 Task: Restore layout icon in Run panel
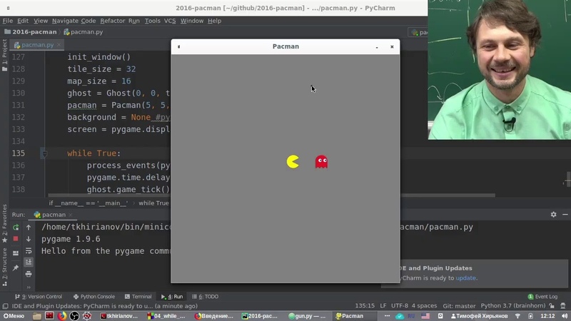[16, 253]
